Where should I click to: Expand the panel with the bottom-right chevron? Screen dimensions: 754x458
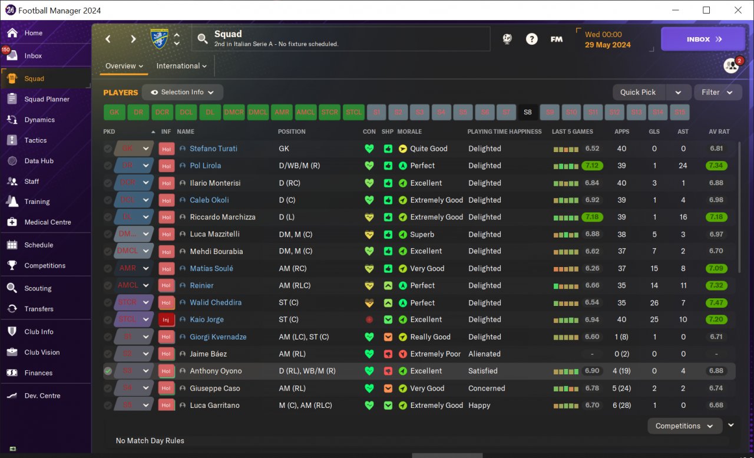731,425
